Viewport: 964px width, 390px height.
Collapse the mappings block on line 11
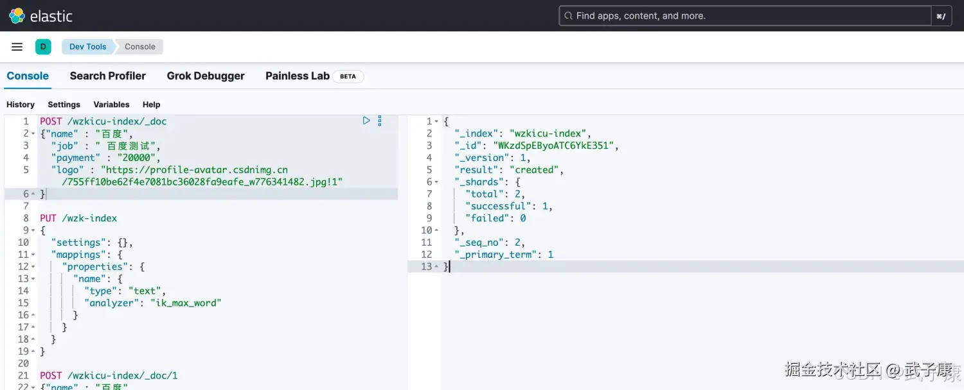point(33,254)
